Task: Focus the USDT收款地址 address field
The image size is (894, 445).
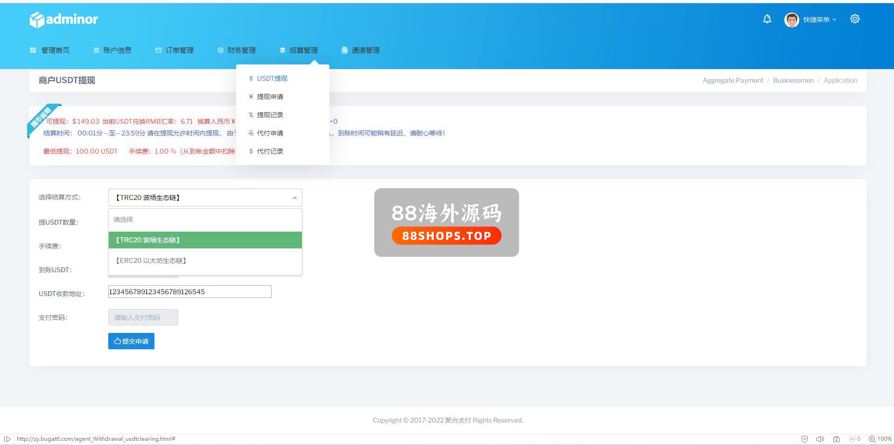Action: [x=189, y=292]
